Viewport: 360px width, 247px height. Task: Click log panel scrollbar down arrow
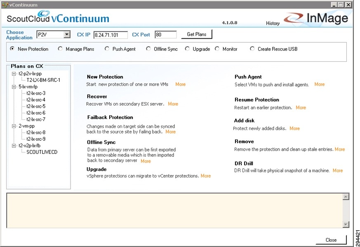(346, 224)
